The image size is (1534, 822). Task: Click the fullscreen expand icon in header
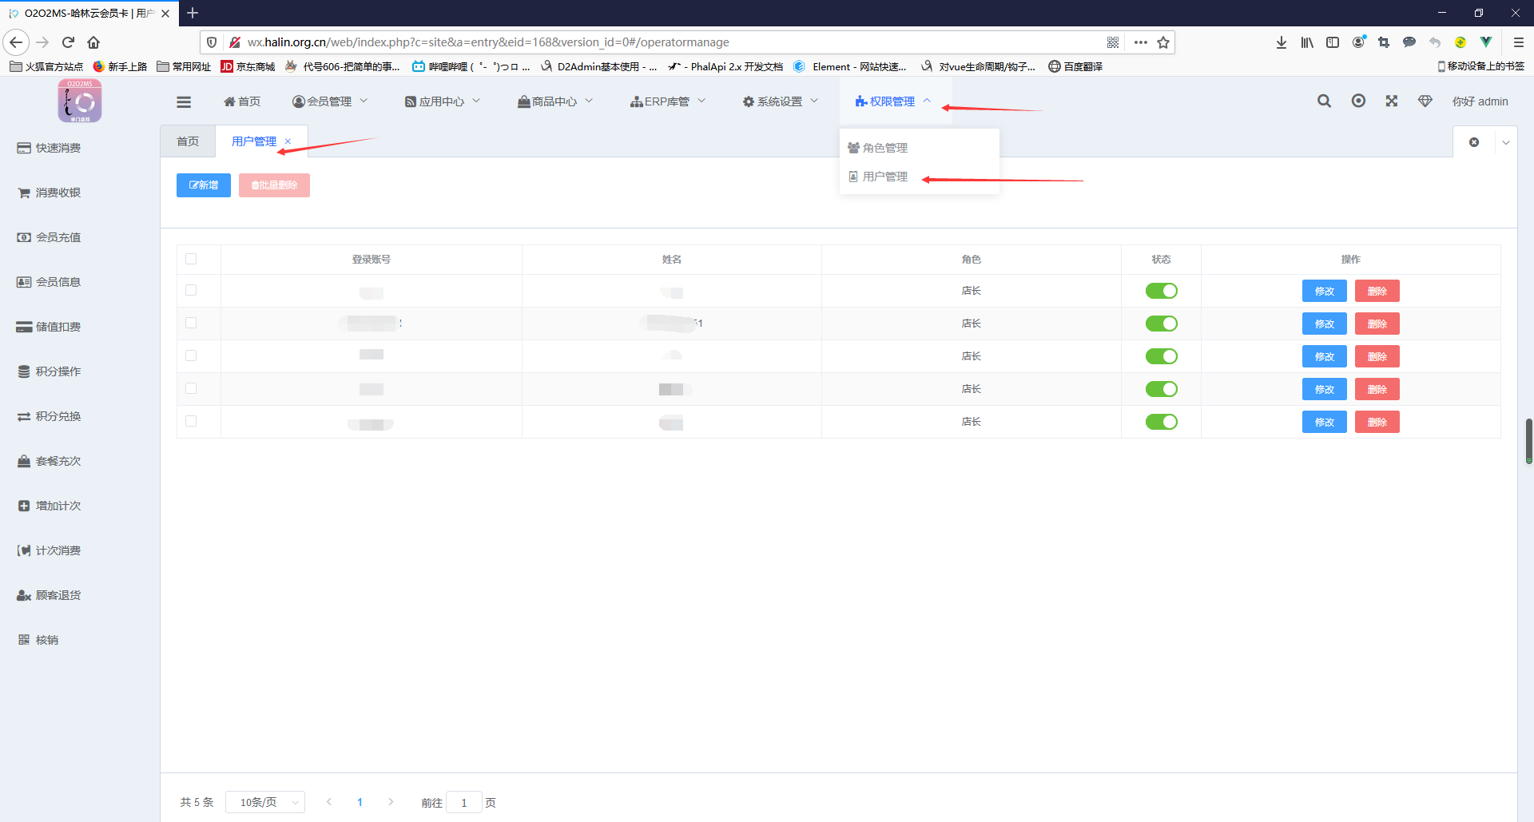pyautogui.click(x=1392, y=101)
